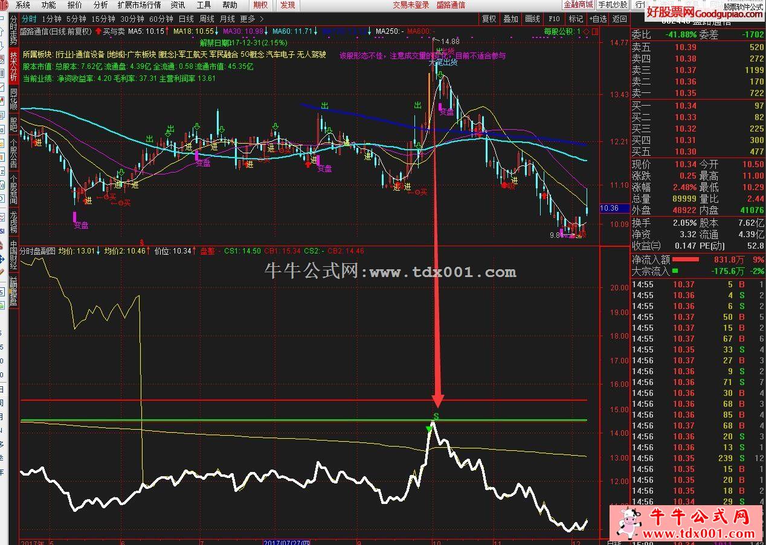Click the green S marker in sub-chart
Image resolution: width=766 pixels, height=545 pixels.
[x=436, y=416]
